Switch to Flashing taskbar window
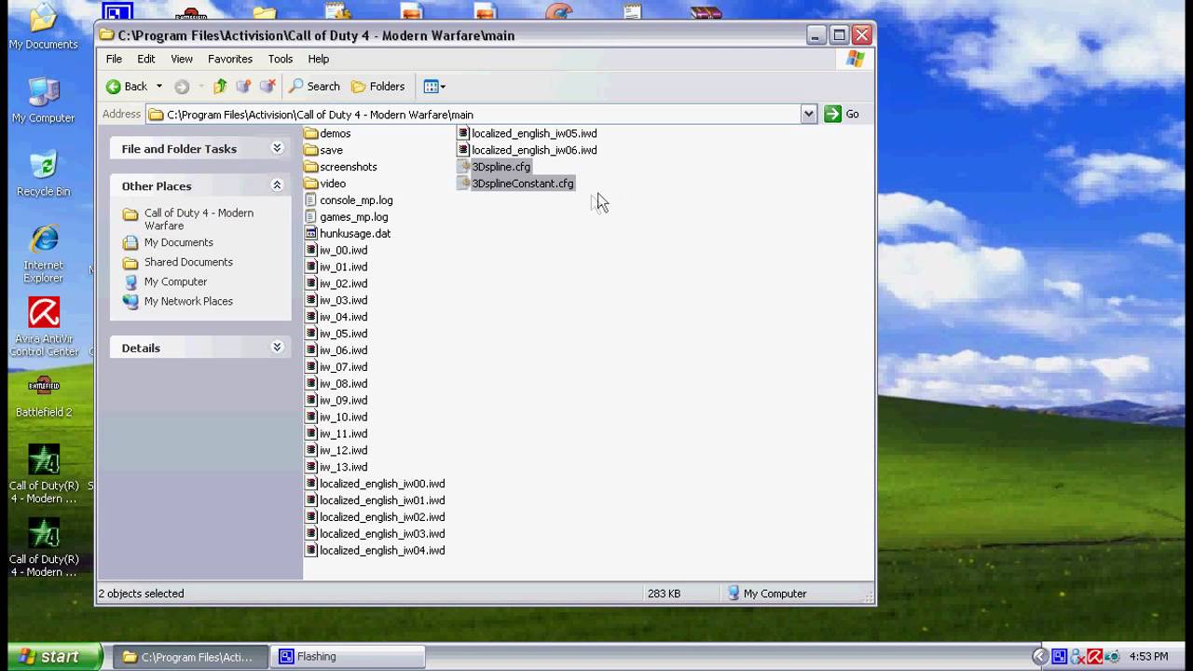The width and height of the screenshot is (1193, 671). [349, 657]
